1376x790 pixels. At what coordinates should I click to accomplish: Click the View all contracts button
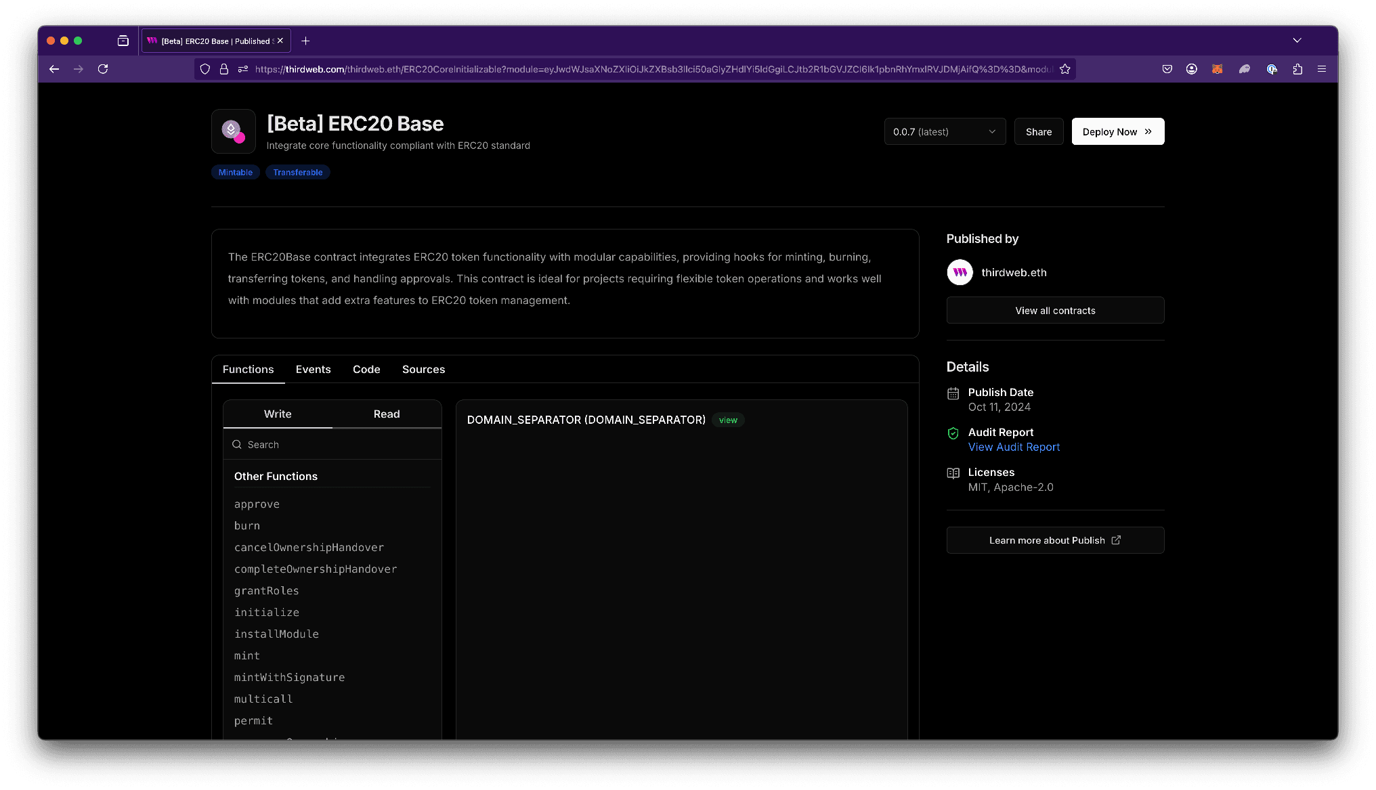coord(1054,310)
